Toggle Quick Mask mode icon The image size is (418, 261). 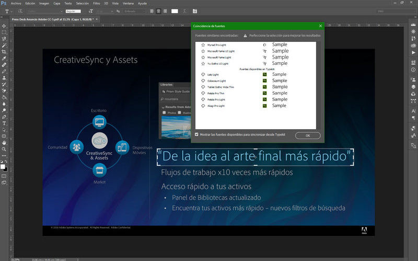pos(4,176)
